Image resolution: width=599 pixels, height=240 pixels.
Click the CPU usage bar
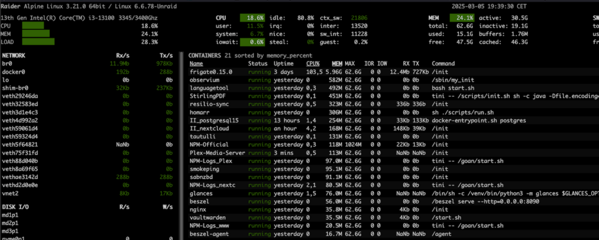[x=33, y=26]
